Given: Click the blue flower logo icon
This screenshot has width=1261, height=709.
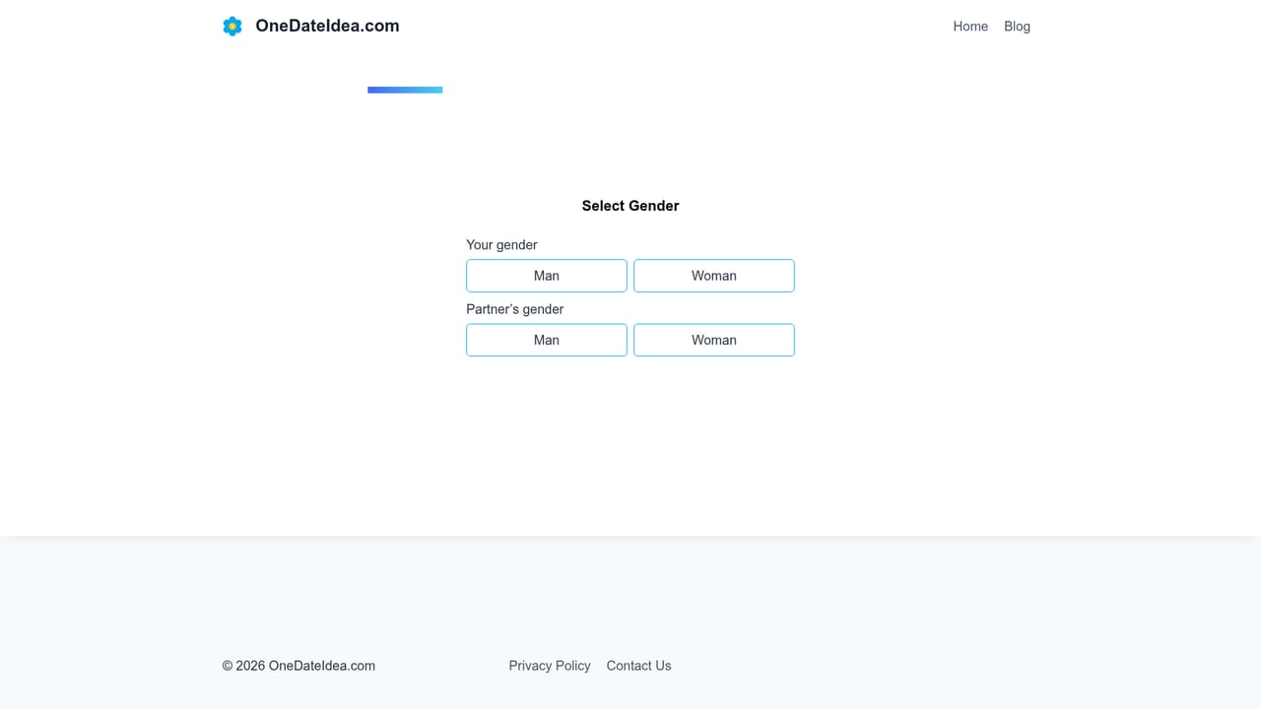Looking at the screenshot, I should [x=232, y=27].
